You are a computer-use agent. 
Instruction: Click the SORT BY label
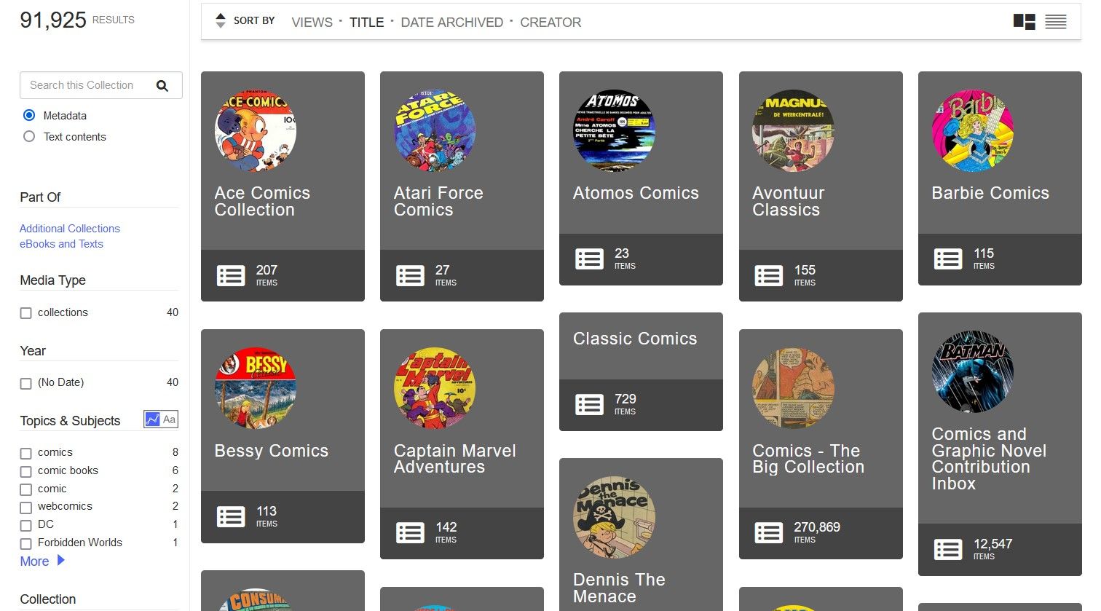pos(254,21)
